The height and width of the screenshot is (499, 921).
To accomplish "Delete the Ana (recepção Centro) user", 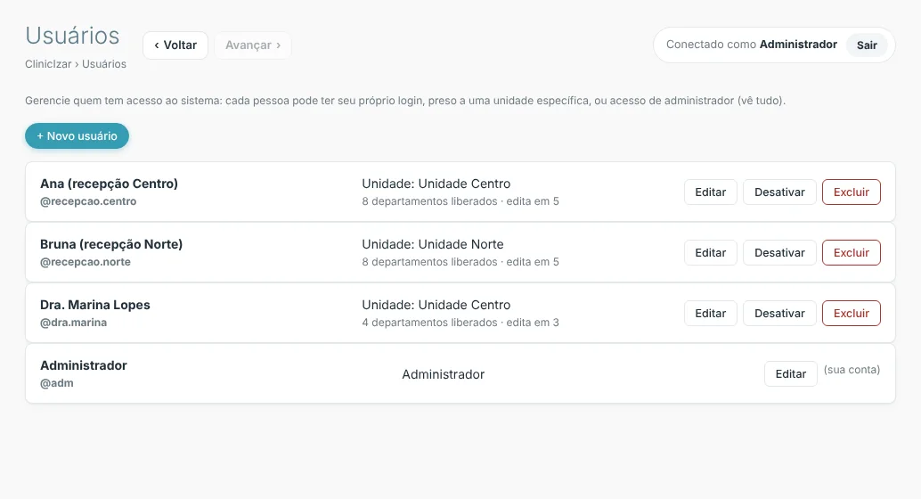I will [852, 192].
